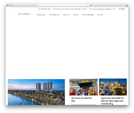The image size is (134, 113).
Task: Call phone number 0933 289 388
Action: coord(46,9)
